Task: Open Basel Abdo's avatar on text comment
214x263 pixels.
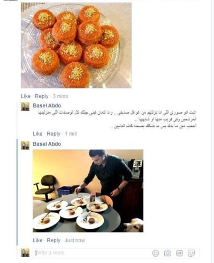Action: [x=25, y=107]
